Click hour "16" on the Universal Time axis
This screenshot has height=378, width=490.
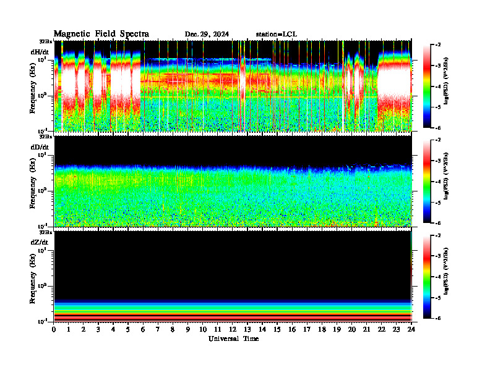pyautogui.click(x=292, y=329)
